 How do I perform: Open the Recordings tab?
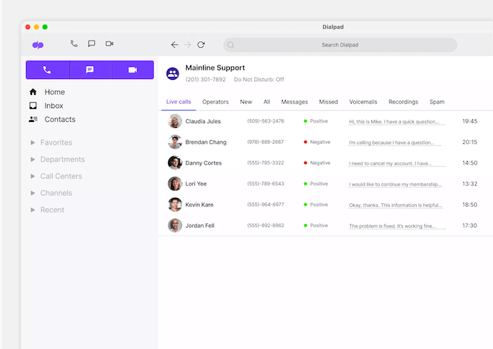click(x=403, y=102)
